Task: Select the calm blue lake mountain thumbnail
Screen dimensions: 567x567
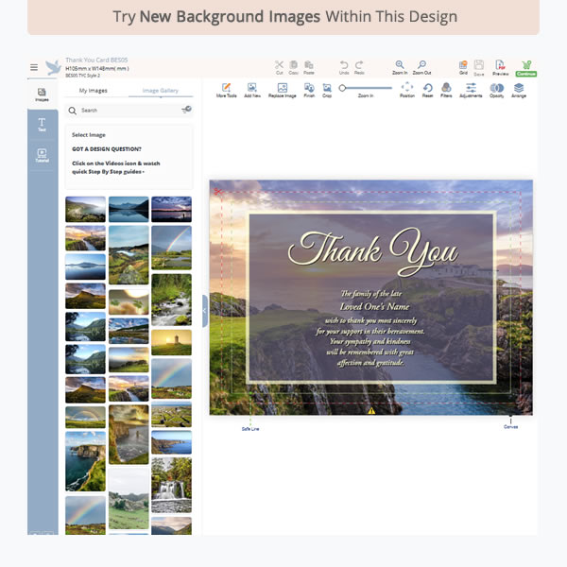Action: click(x=129, y=210)
